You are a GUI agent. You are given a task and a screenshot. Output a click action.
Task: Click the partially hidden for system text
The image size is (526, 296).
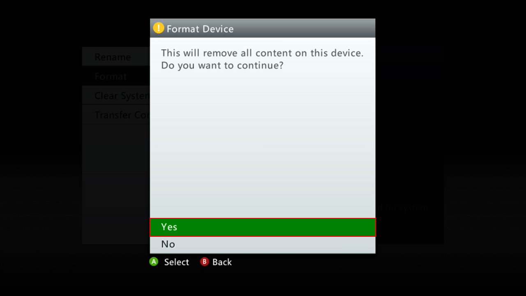(401, 208)
